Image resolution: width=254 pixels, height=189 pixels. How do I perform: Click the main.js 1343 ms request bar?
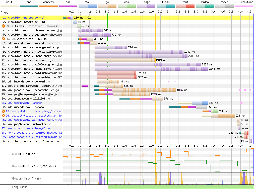coord(125,60)
